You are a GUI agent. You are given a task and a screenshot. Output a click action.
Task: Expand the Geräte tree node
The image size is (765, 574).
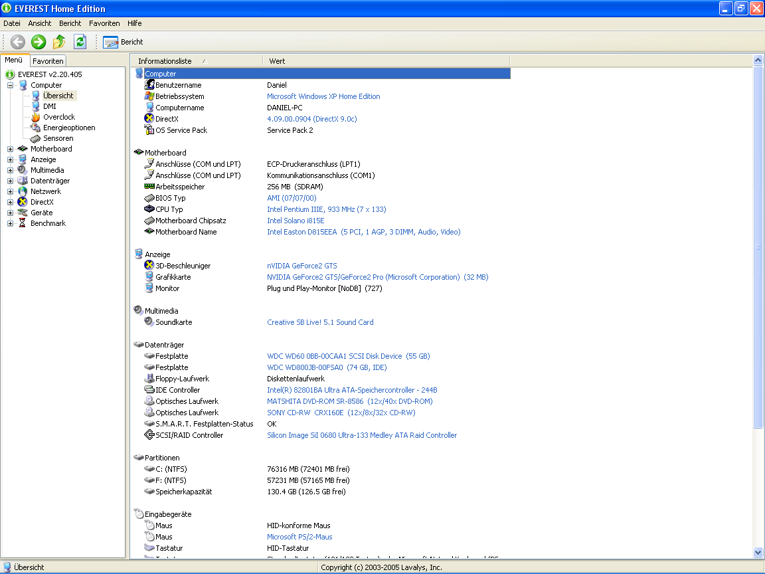[x=10, y=213]
